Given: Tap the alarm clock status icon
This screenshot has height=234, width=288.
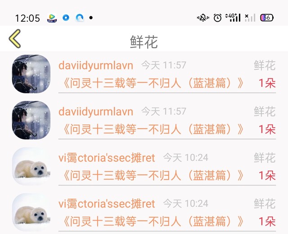Looking at the screenshot, I should coord(218,18).
